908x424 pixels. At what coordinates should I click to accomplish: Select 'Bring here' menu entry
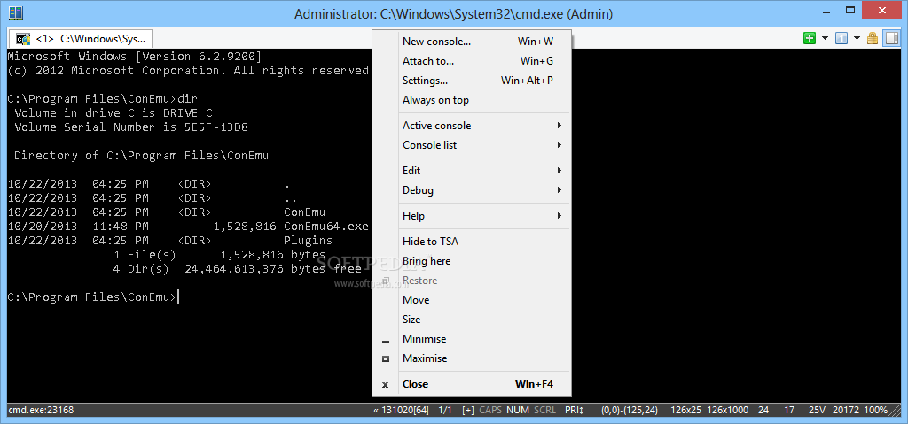[x=472, y=261]
